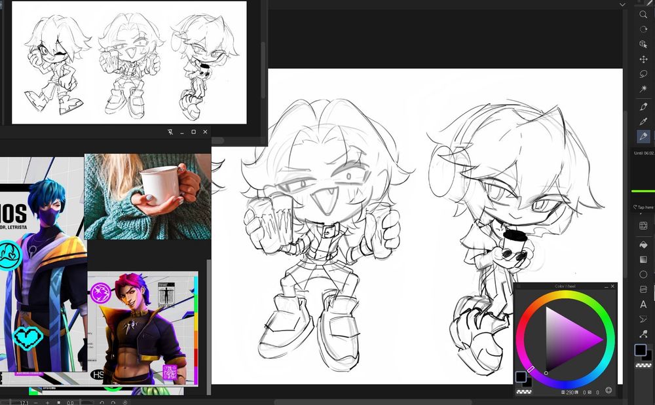This screenshot has height=405, width=655.
Task: Select the active Pencil tool
Action: [x=643, y=136]
